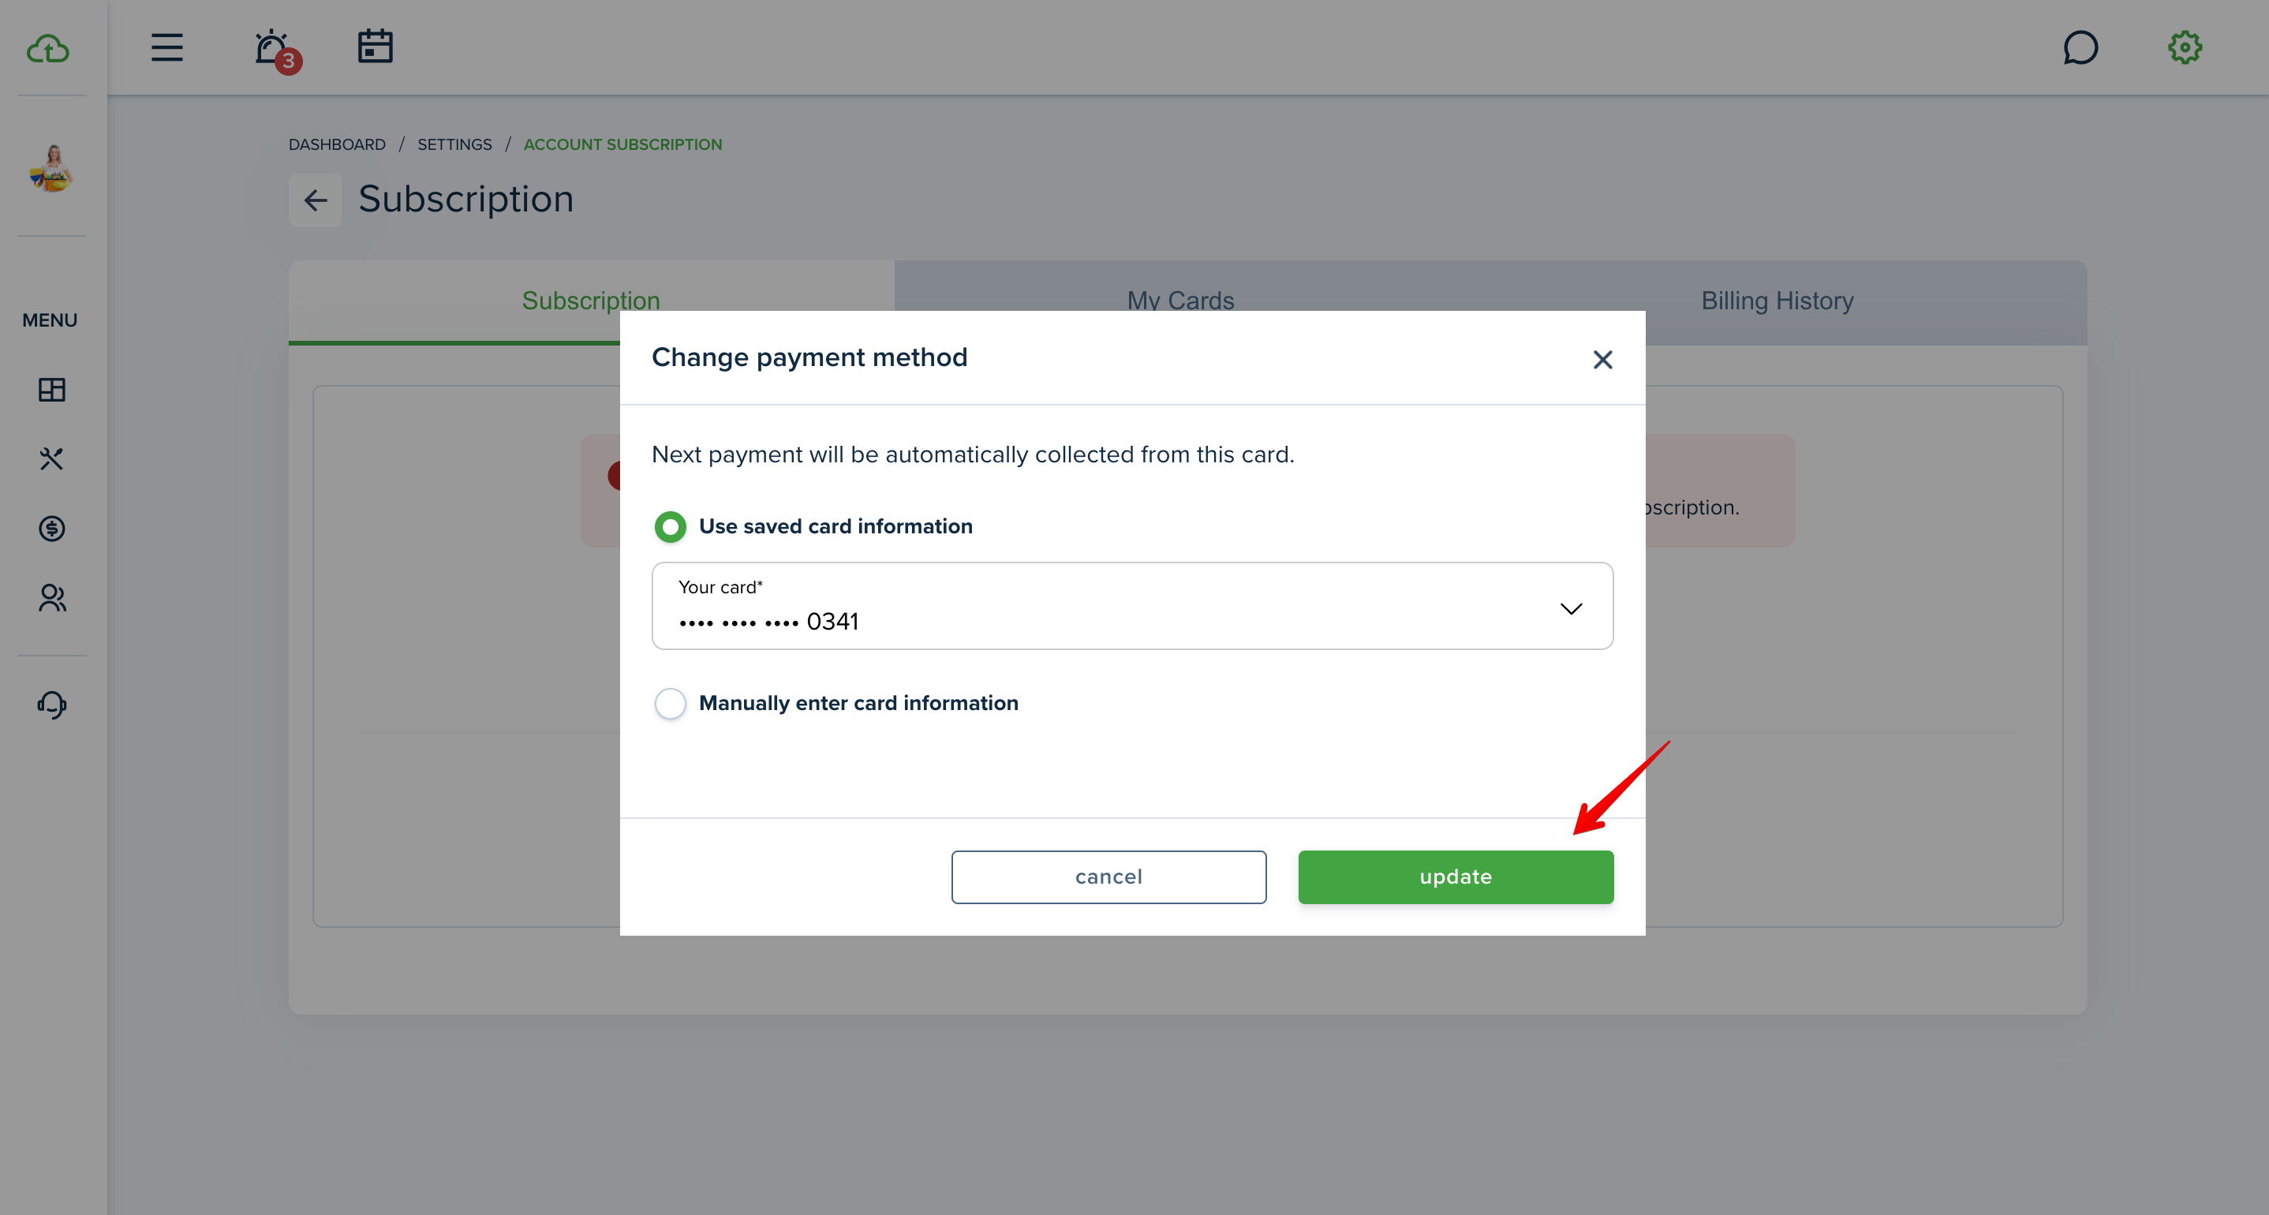Open the users icon in sidebar
Viewport: 2269px width, 1215px height.
point(52,598)
